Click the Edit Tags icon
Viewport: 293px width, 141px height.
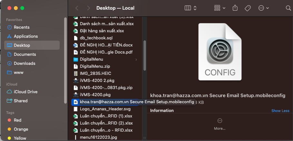coord(248,8)
